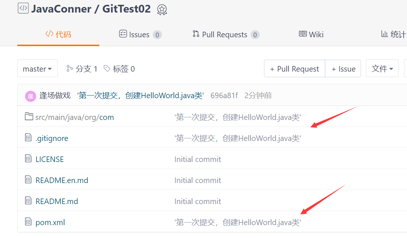Click the code brackets icon in 代码 tab
This screenshot has height=238, width=407.
[49, 34]
